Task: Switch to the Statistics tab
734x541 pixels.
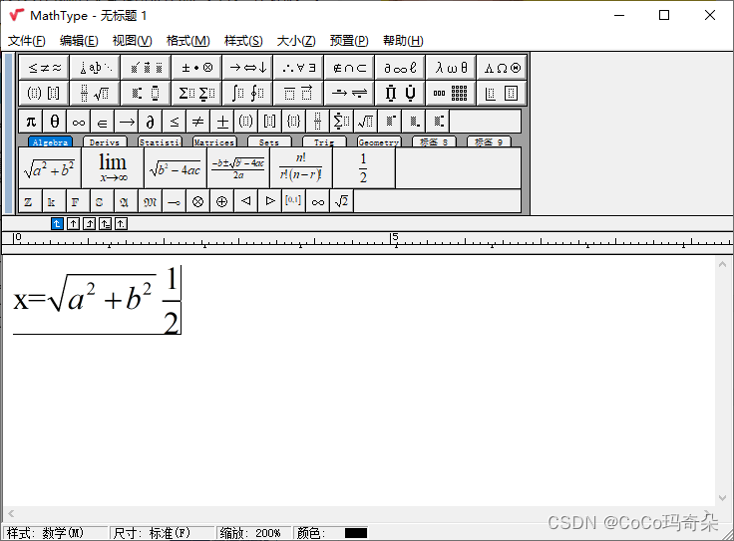Action: (160, 141)
